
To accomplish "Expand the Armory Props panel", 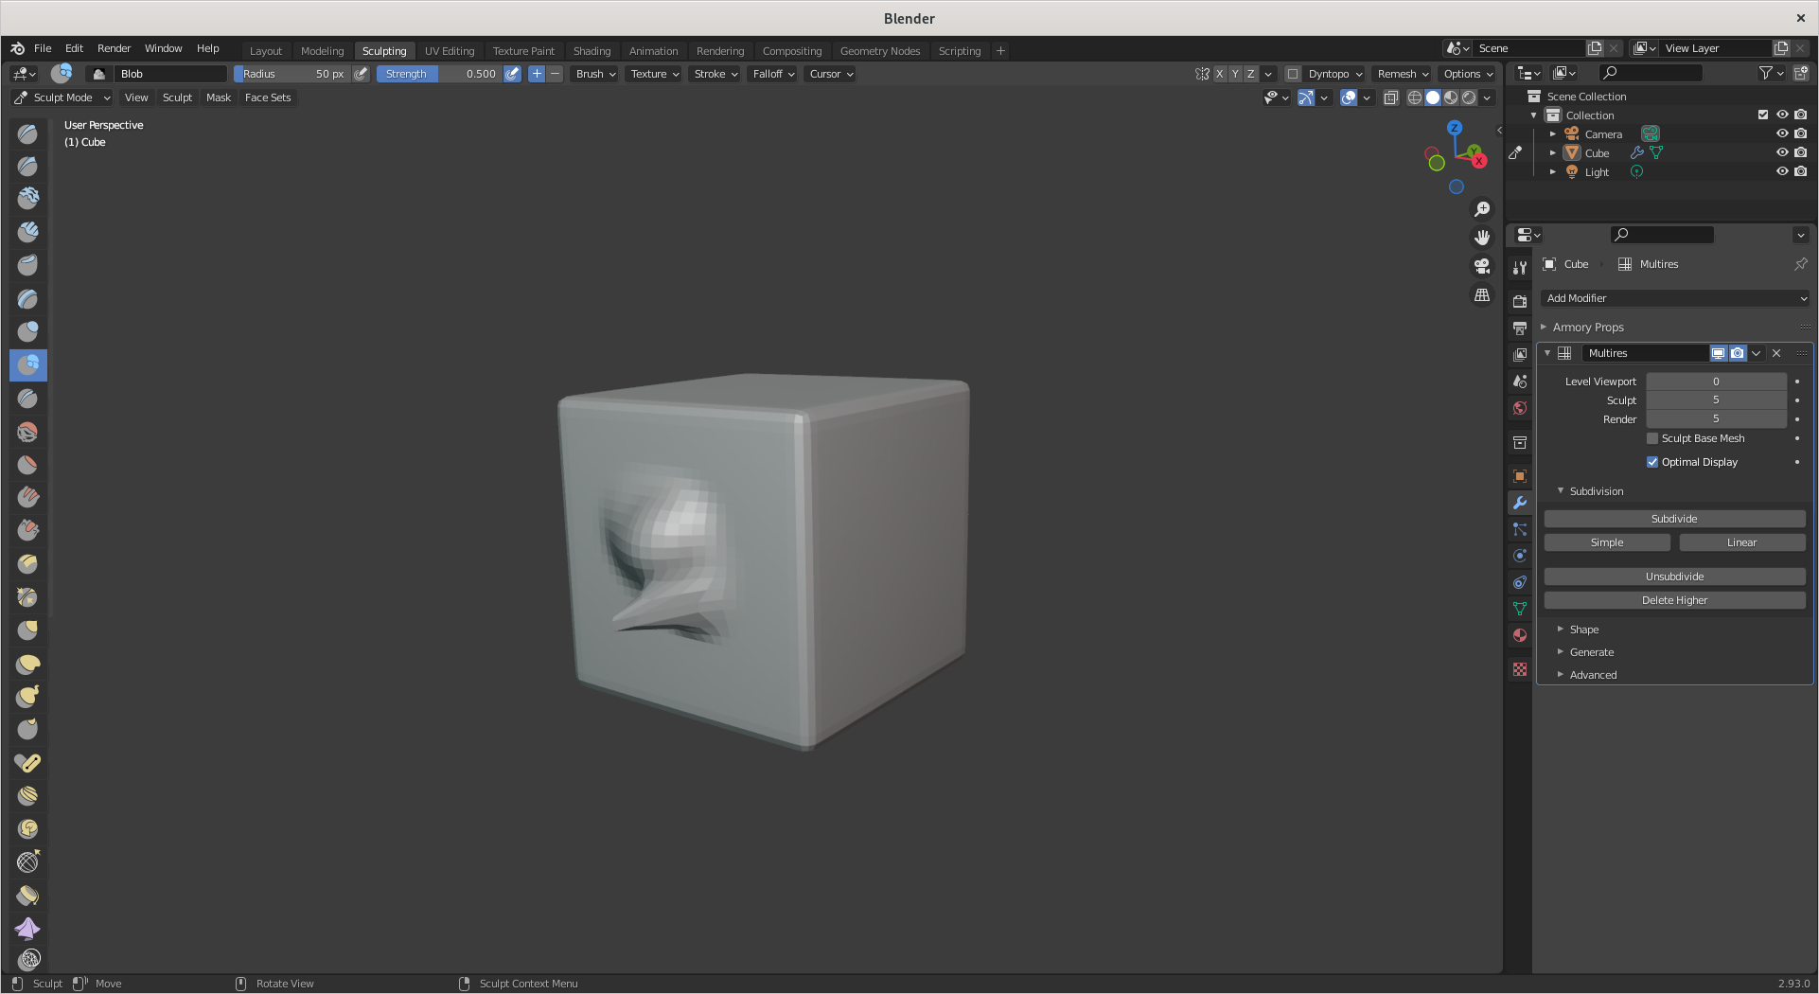I will (1588, 328).
